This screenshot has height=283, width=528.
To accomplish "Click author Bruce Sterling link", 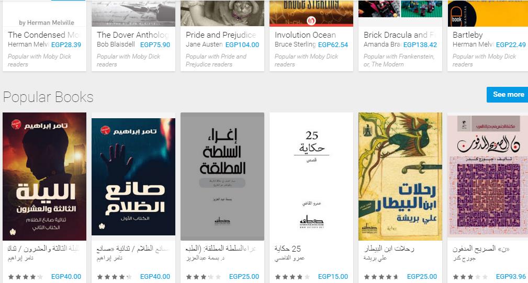I will [x=295, y=44].
